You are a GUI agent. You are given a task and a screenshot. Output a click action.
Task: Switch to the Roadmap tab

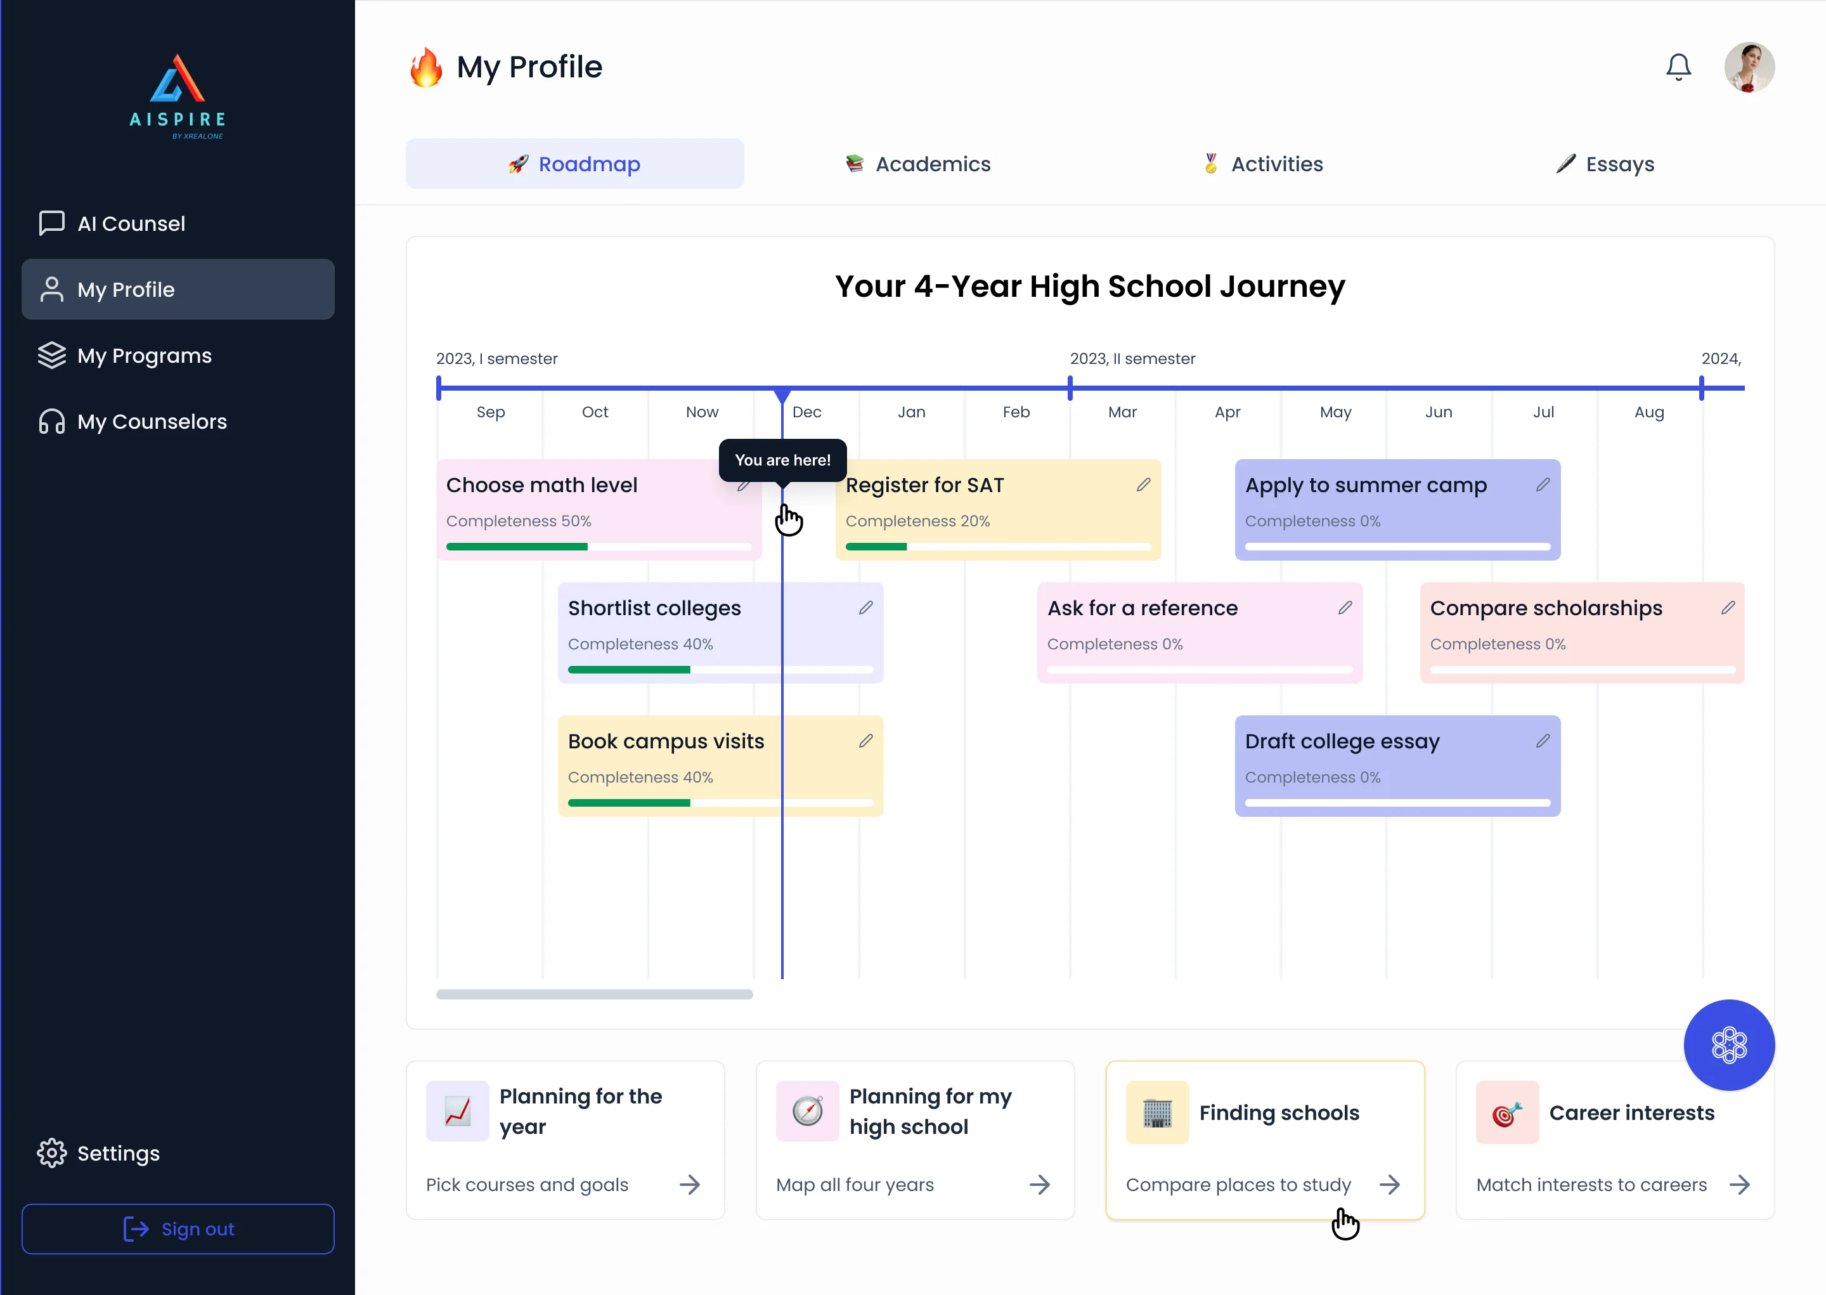coord(574,164)
